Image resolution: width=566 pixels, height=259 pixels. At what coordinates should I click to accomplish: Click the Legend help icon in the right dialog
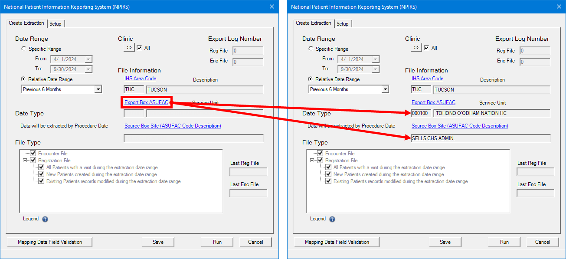point(332,219)
